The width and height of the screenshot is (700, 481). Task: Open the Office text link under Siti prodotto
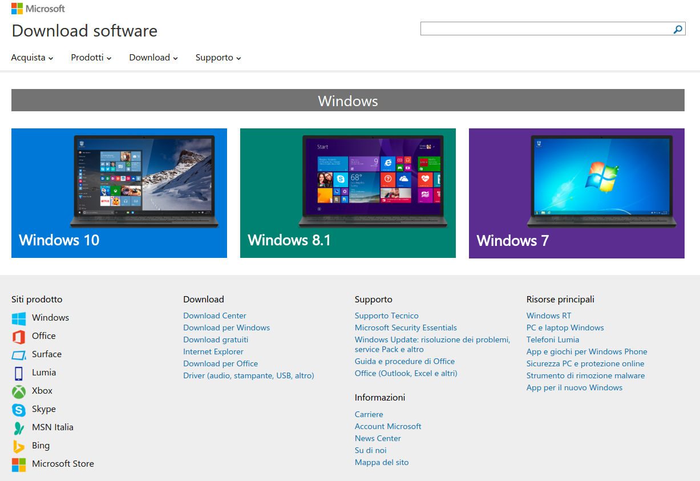44,336
